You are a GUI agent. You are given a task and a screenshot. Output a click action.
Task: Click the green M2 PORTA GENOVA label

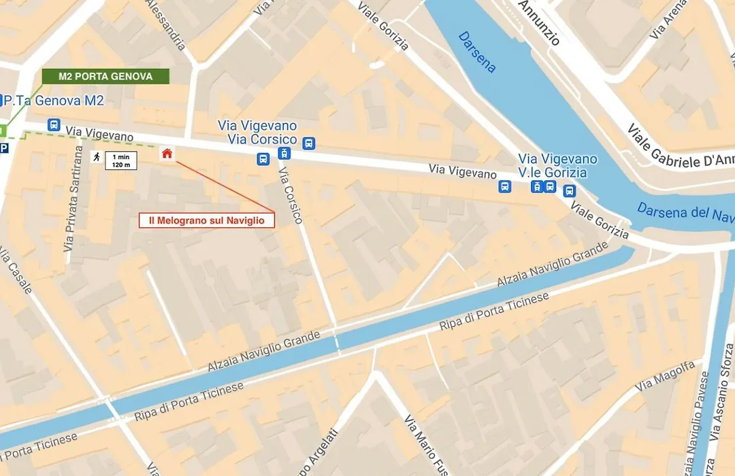click(x=105, y=76)
